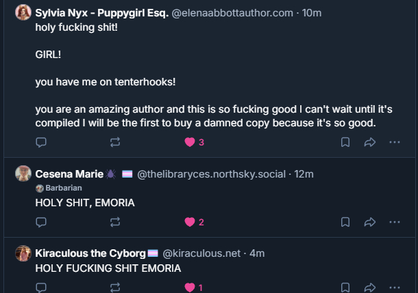The height and width of the screenshot is (293, 418).
Task: Repost Cesena Marie's post
Action: pyautogui.click(x=114, y=222)
